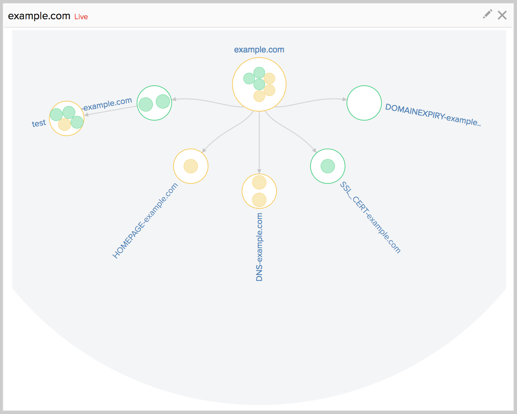Image resolution: width=517 pixels, height=414 pixels.
Task: Click the -example.com label near test
Action: tap(108, 104)
